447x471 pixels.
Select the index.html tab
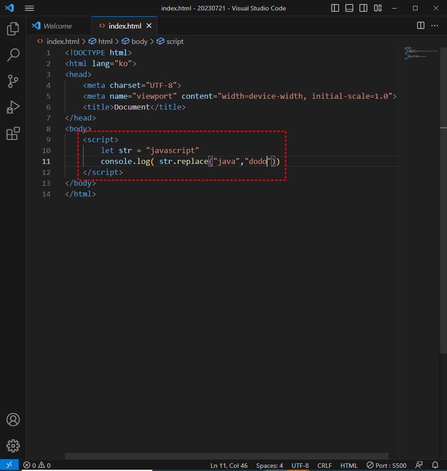click(x=125, y=26)
